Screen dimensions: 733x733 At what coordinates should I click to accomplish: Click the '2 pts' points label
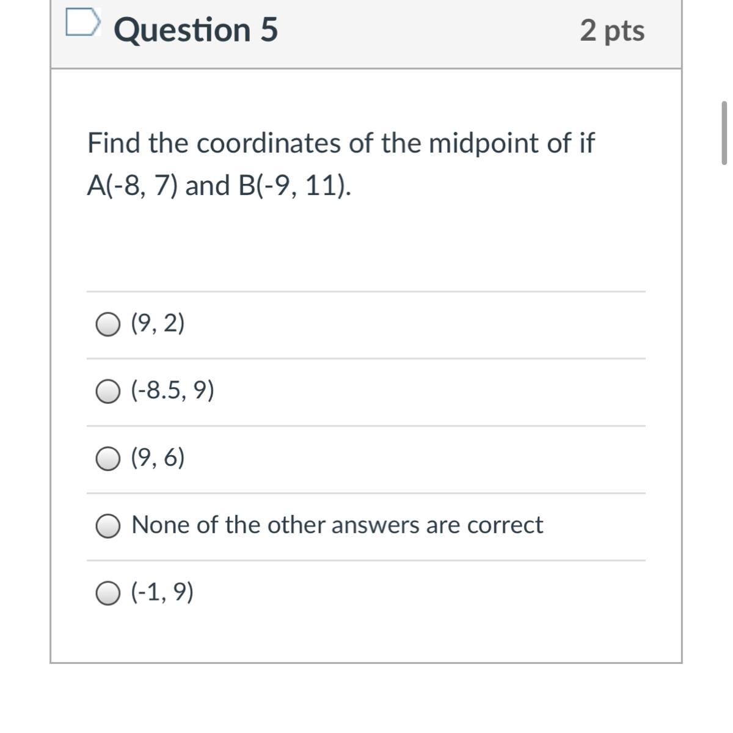click(611, 31)
